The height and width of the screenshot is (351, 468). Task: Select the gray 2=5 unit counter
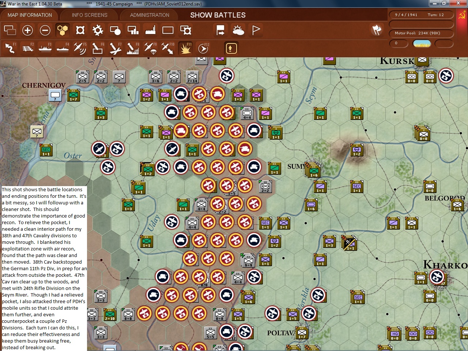click(82, 77)
